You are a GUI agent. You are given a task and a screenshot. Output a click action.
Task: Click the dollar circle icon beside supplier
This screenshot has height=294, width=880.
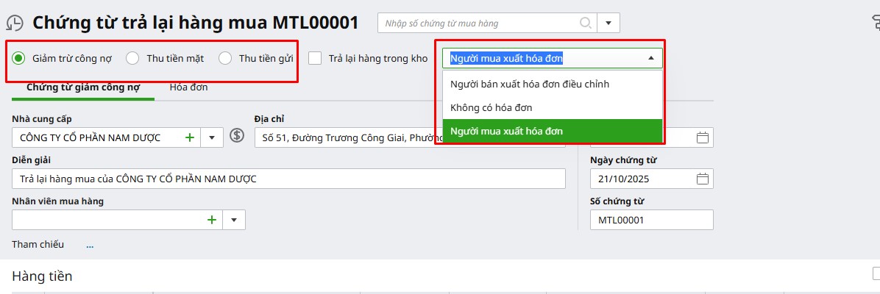click(x=238, y=136)
